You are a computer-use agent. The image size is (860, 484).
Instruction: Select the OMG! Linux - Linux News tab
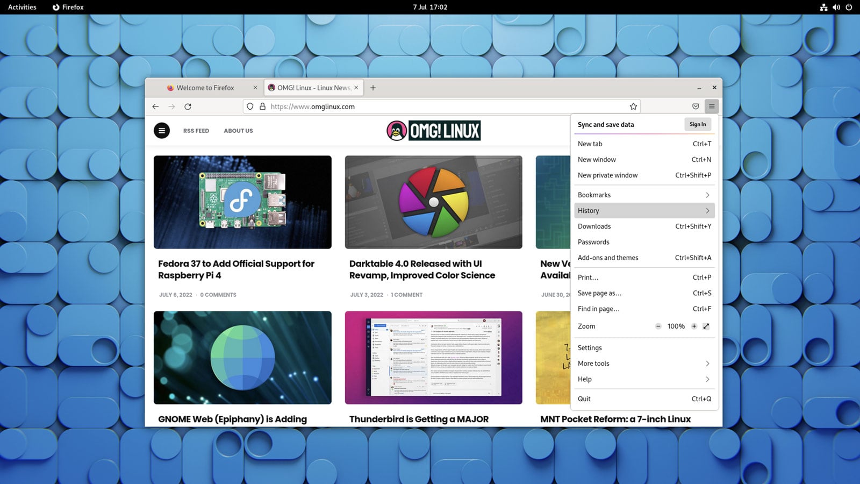click(x=314, y=88)
